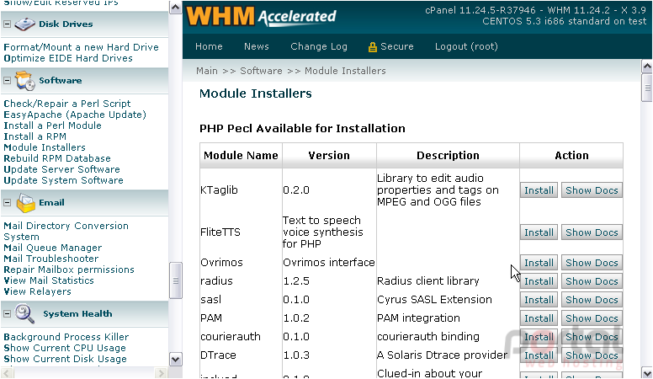This screenshot has height=379, width=653.
Task: Install the courierauth module
Action: click(x=539, y=337)
